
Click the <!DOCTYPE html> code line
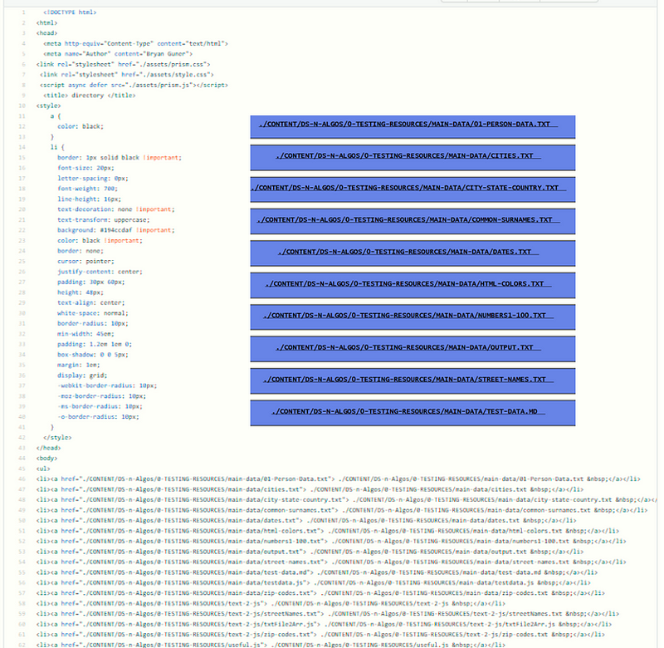point(70,12)
